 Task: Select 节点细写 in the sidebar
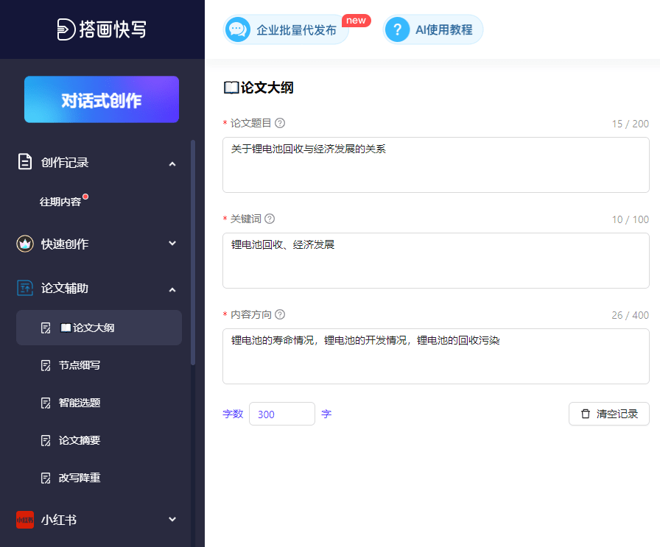79,365
